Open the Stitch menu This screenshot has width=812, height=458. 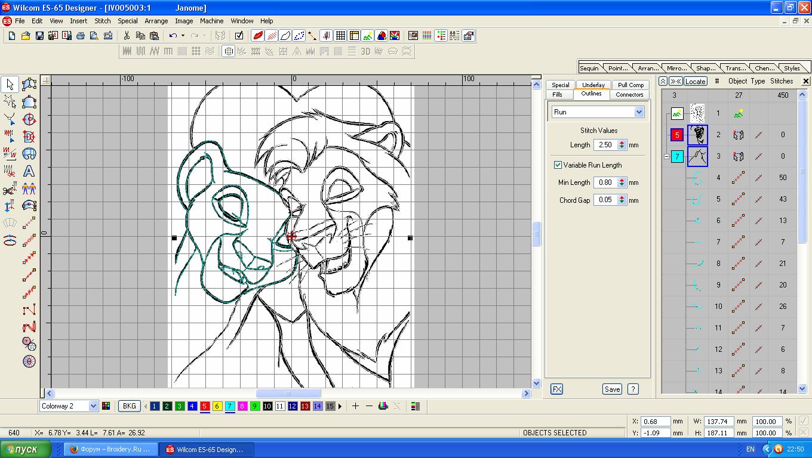pos(102,21)
